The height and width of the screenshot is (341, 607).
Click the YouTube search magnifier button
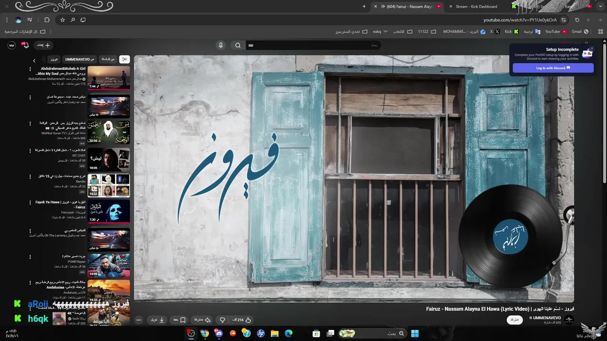coord(238,45)
